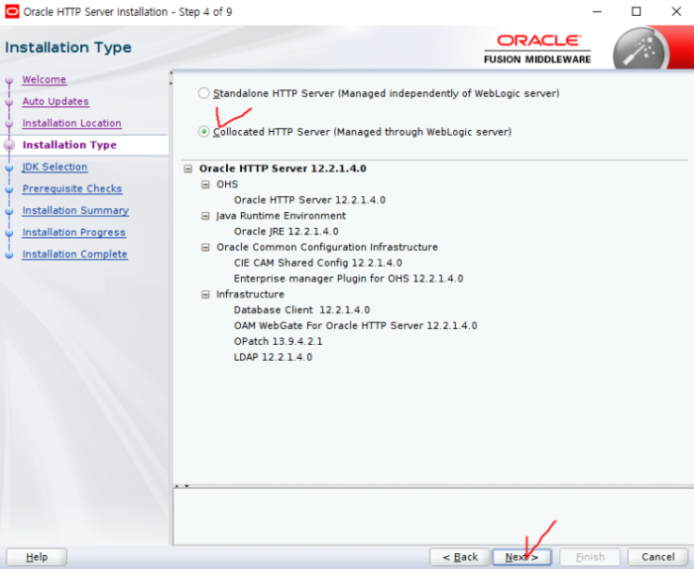Click the Auto Updates step bullet icon
Image resolution: width=694 pixels, height=569 pixels.
pos(9,103)
